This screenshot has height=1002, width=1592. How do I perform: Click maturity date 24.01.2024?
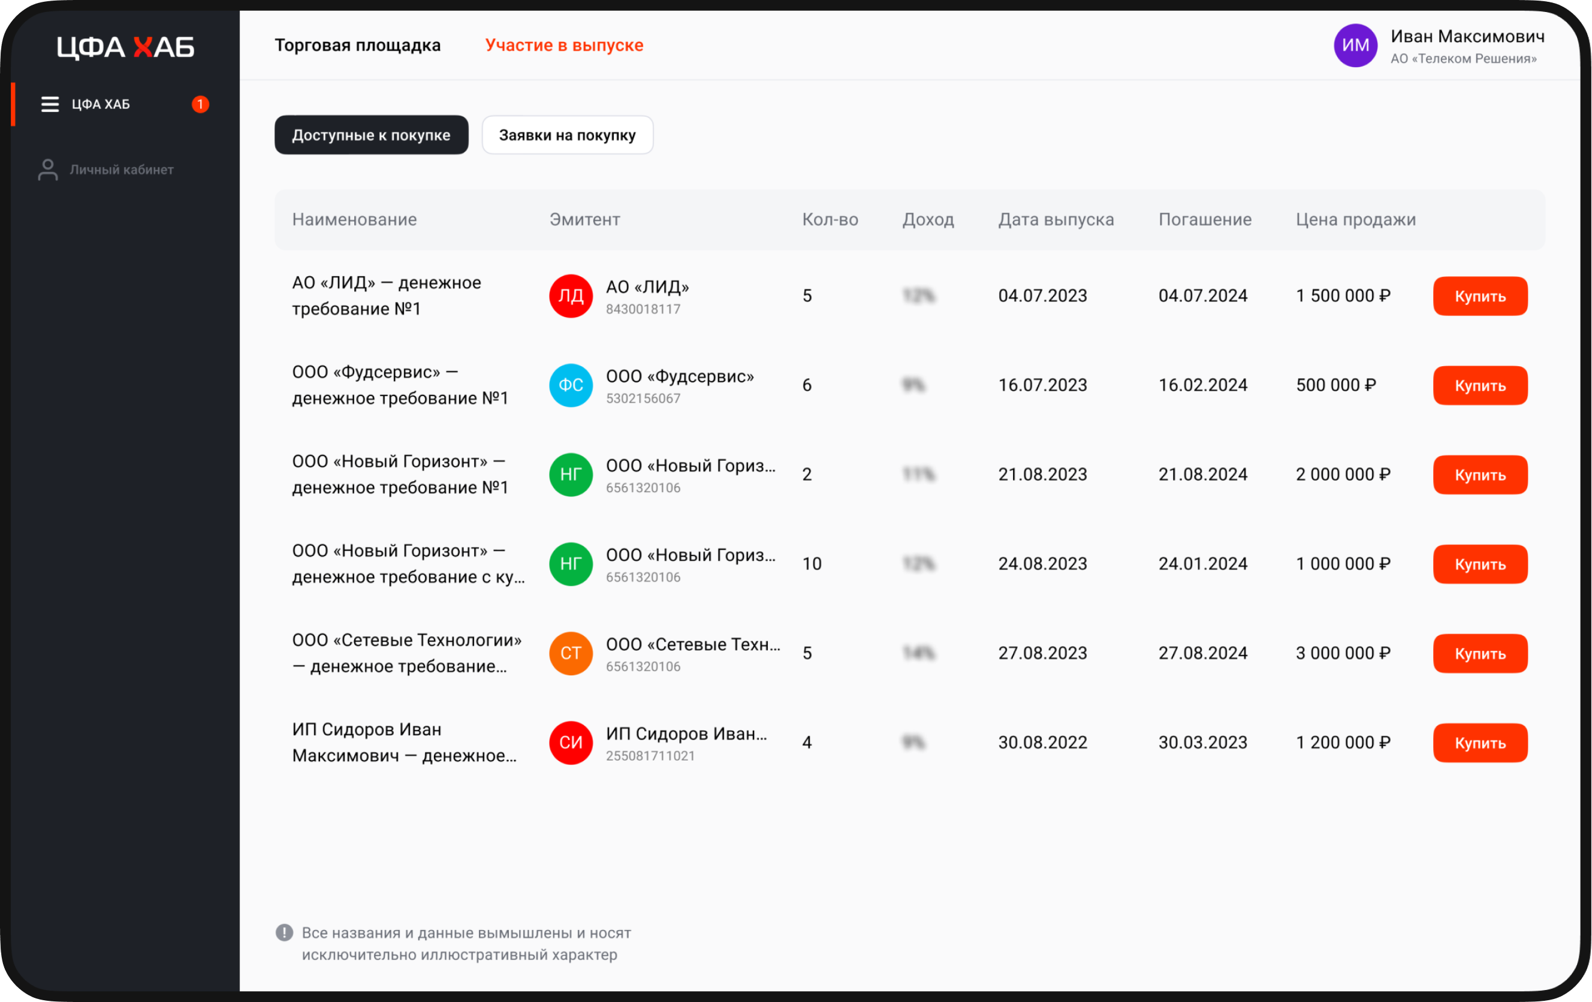click(x=1202, y=564)
